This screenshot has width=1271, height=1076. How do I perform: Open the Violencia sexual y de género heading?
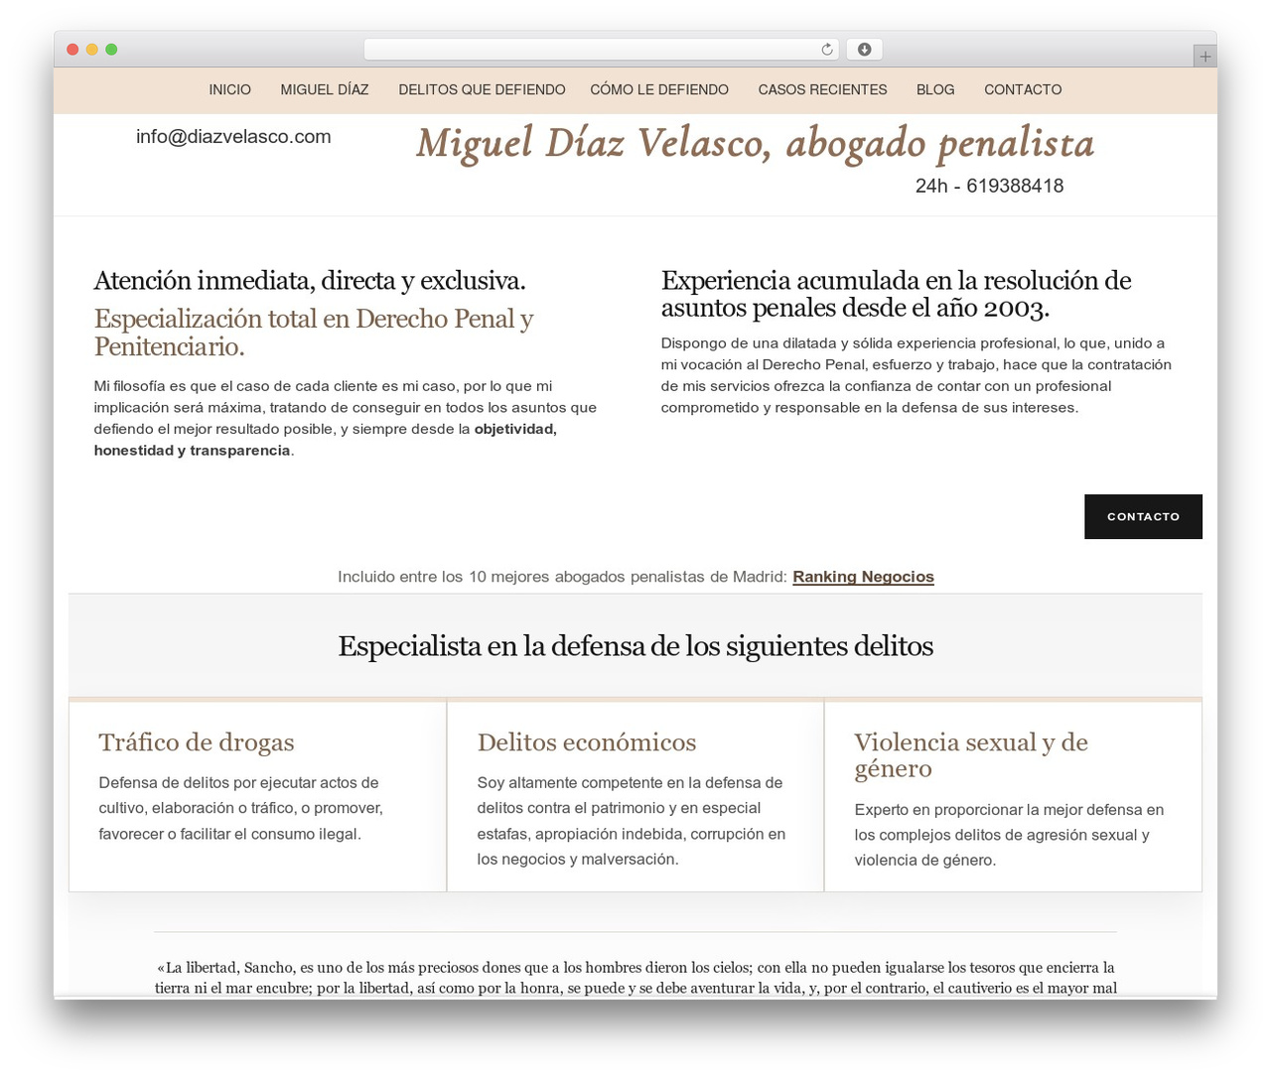[x=971, y=755]
